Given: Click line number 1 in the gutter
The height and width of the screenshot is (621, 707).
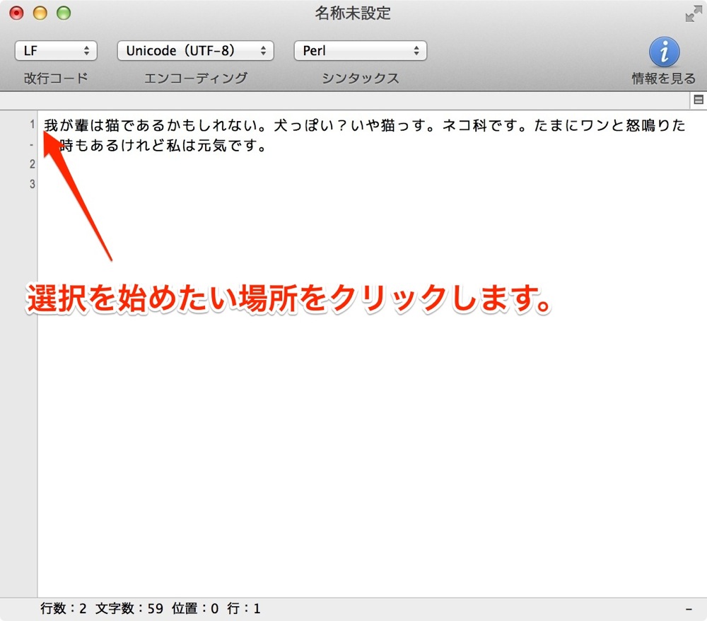Looking at the screenshot, I should tap(32, 124).
